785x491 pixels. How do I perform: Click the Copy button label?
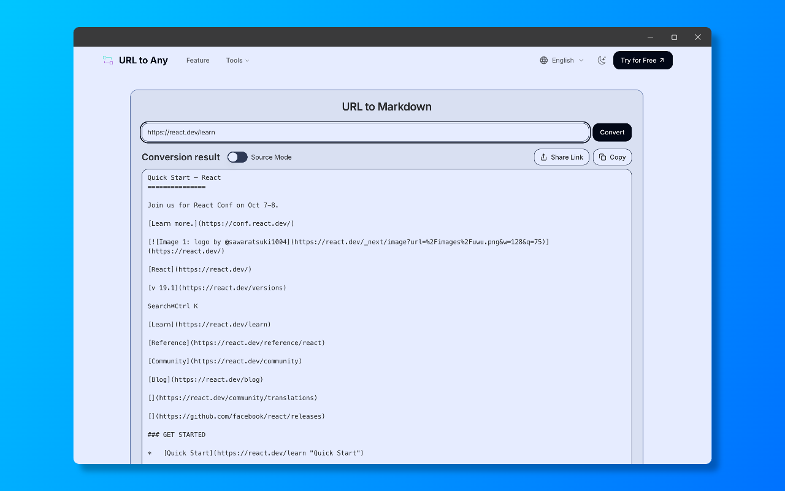[x=618, y=157]
